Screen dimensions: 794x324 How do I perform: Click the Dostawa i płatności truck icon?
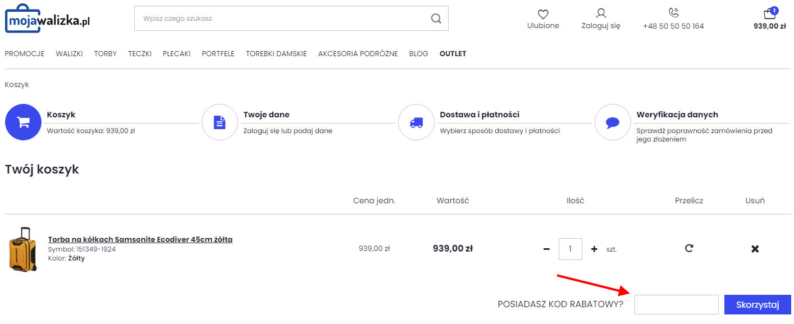pyautogui.click(x=416, y=122)
